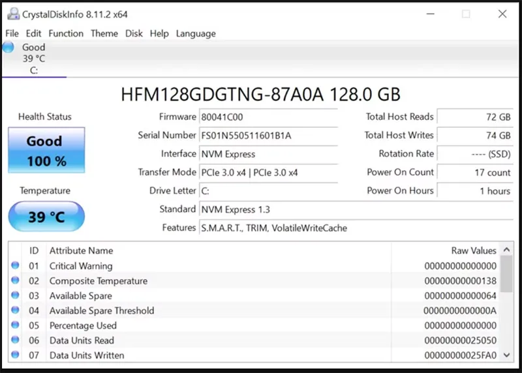
Task: Open the Function menu
Action: [x=66, y=34]
